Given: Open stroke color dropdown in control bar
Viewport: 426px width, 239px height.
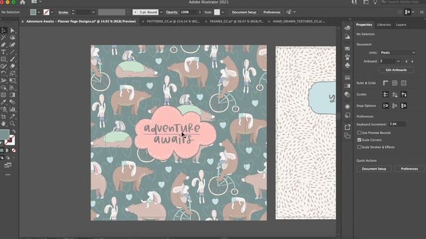Looking at the screenshot, I should (52, 12).
